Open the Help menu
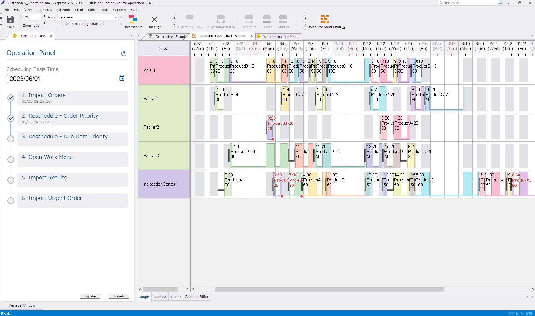Viewport: 535px width, 316px height. (x=134, y=10)
